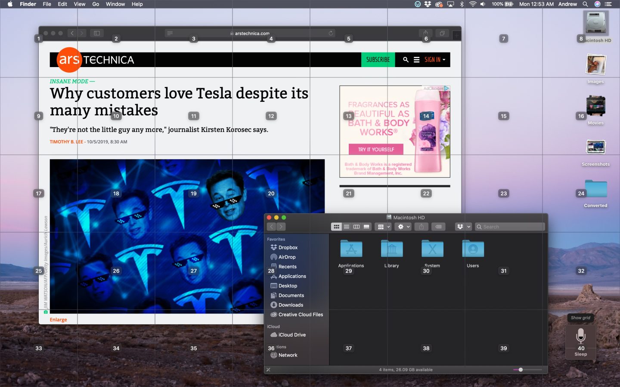Screen dimensions: 620x387
Task: Click the Finder Share button
Action: point(422,227)
